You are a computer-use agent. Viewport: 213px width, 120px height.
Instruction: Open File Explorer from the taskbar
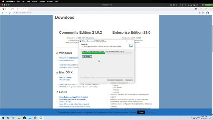point(19,118)
